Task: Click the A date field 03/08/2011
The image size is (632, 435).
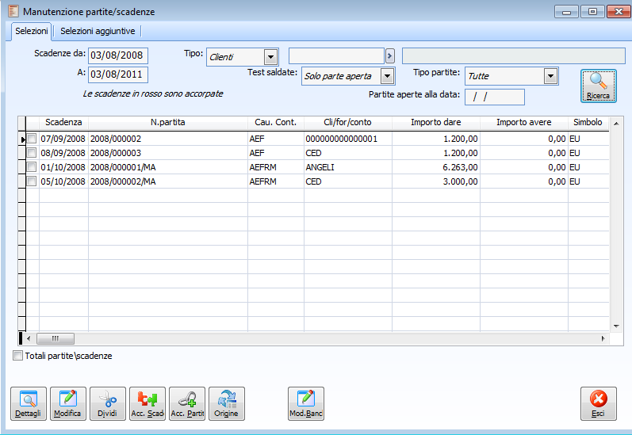Action: click(x=118, y=74)
